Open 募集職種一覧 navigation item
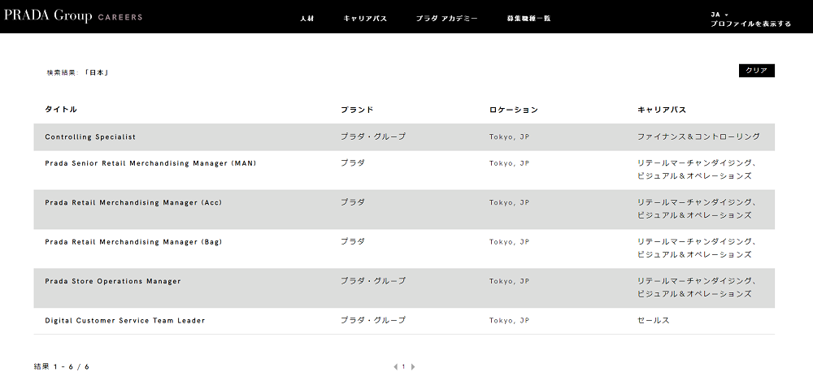This screenshot has width=813, height=385. 528,18
